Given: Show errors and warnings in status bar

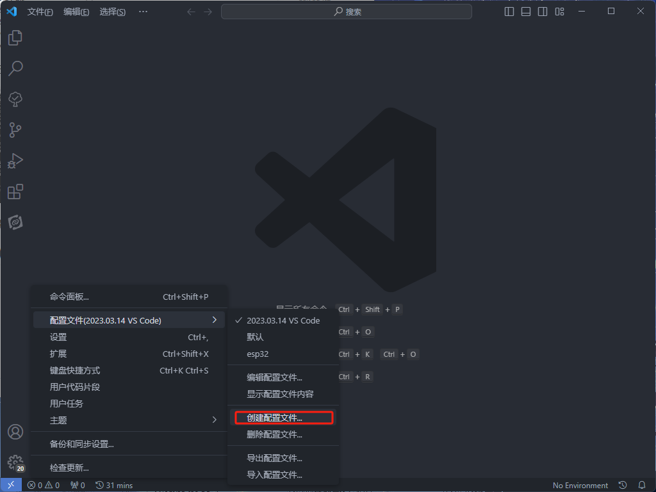Looking at the screenshot, I should (44, 486).
